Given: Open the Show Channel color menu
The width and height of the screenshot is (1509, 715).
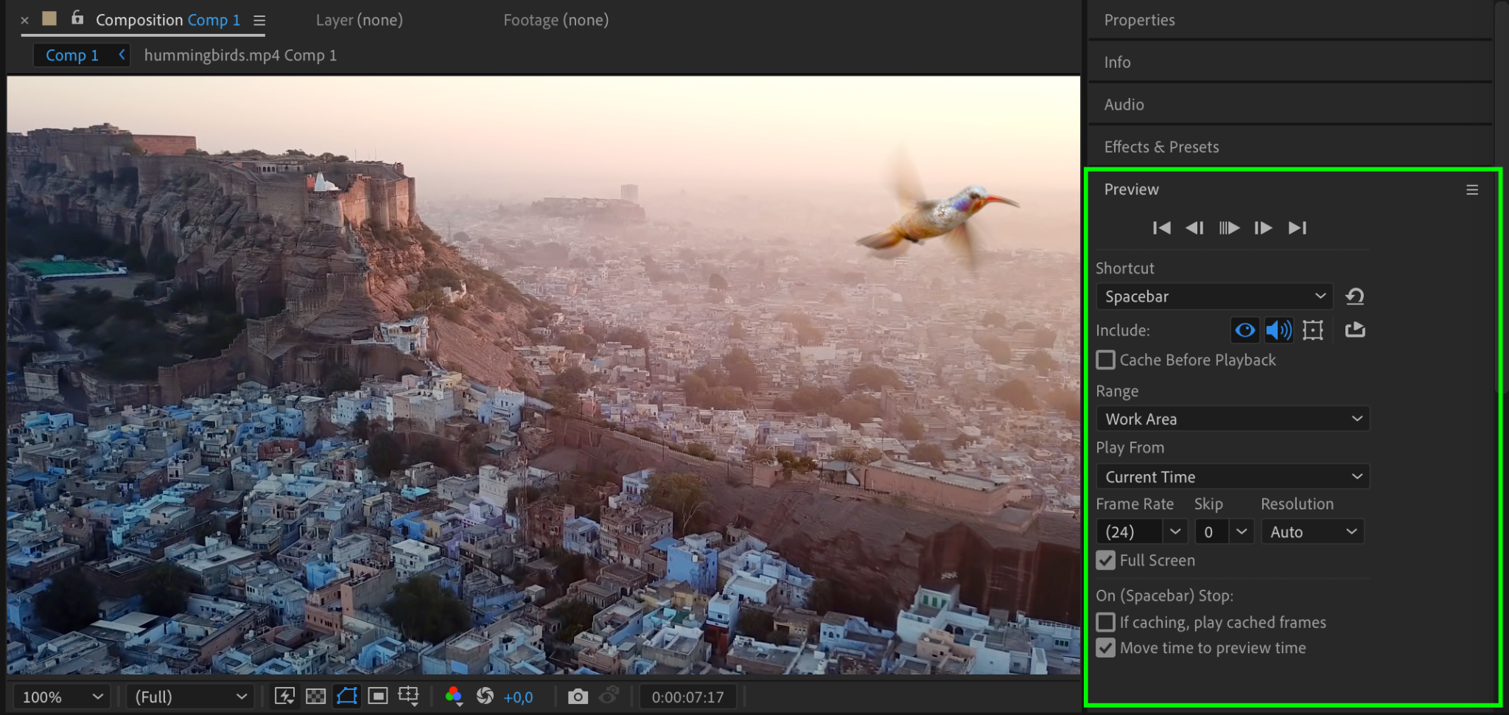Looking at the screenshot, I should (x=454, y=697).
